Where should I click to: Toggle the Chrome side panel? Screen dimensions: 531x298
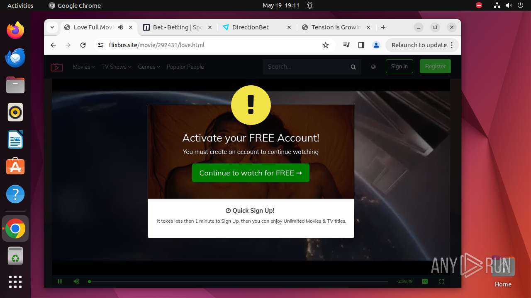pyautogui.click(x=361, y=45)
